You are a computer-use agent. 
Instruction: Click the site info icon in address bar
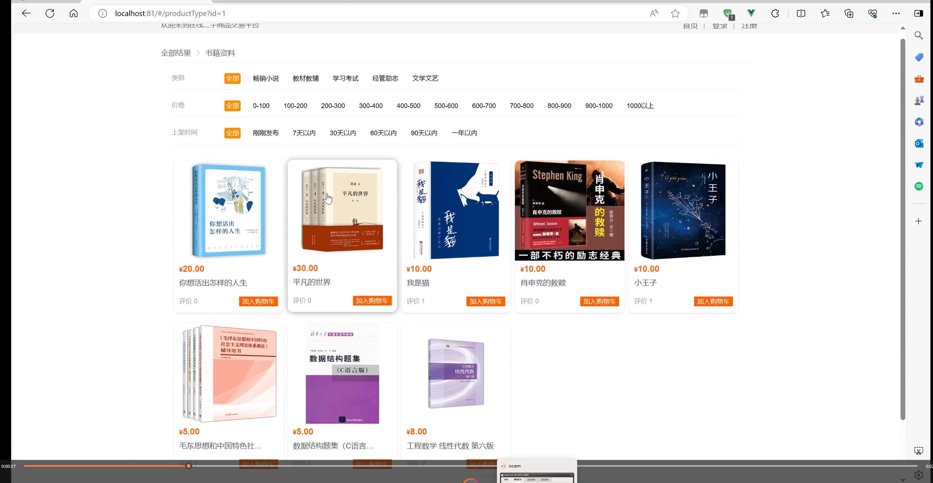[103, 13]
